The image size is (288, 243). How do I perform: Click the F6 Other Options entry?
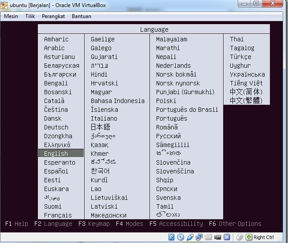235,224
